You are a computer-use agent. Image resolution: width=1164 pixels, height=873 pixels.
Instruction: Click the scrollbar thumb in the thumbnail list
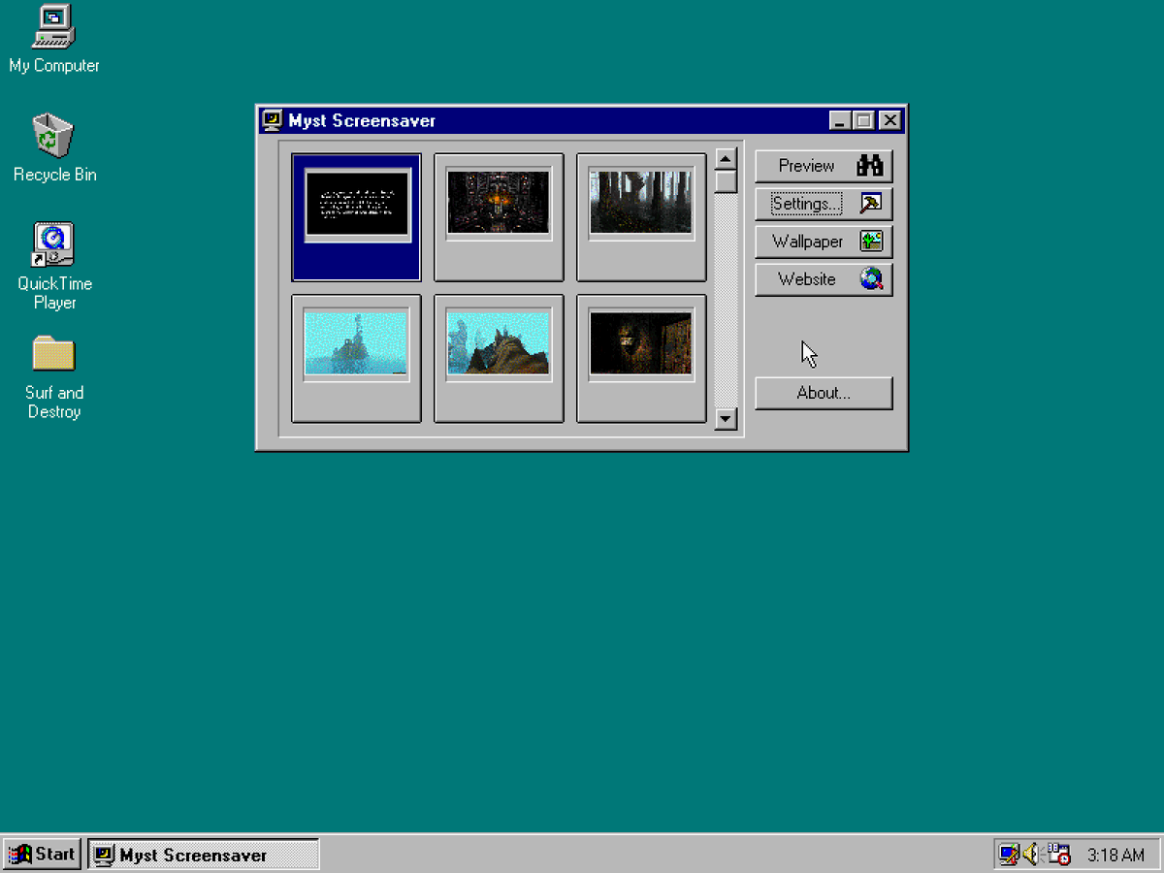(x=726, y=181)
